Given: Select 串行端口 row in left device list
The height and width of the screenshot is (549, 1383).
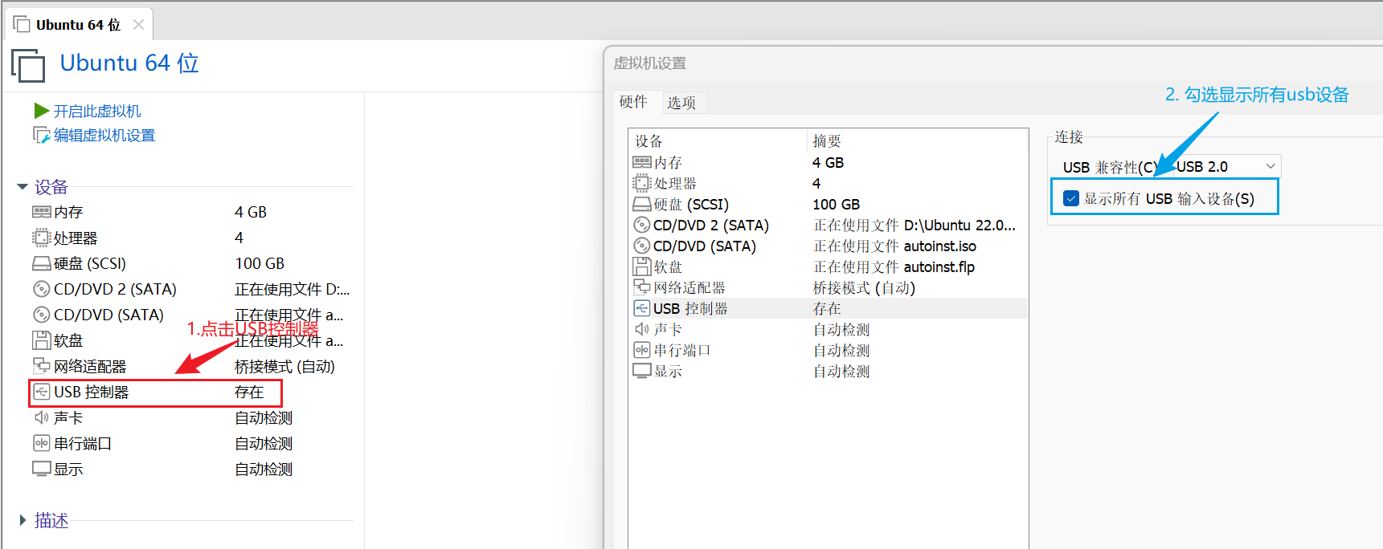Looking at the screenshot, I should point(192,443).
